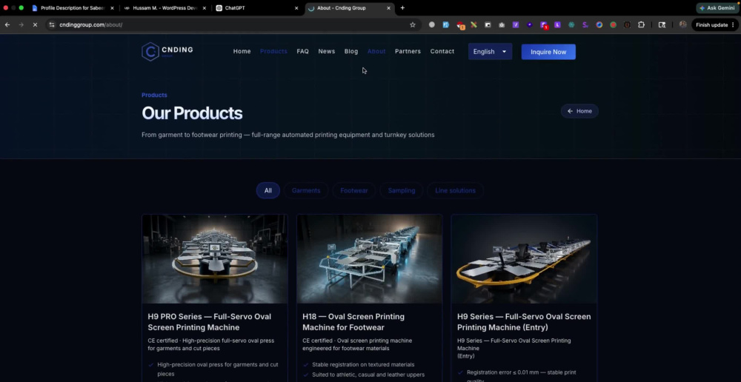741x382 pixels.
Task: Open the Extensions puzzle-piece menu
Action: 641,24
